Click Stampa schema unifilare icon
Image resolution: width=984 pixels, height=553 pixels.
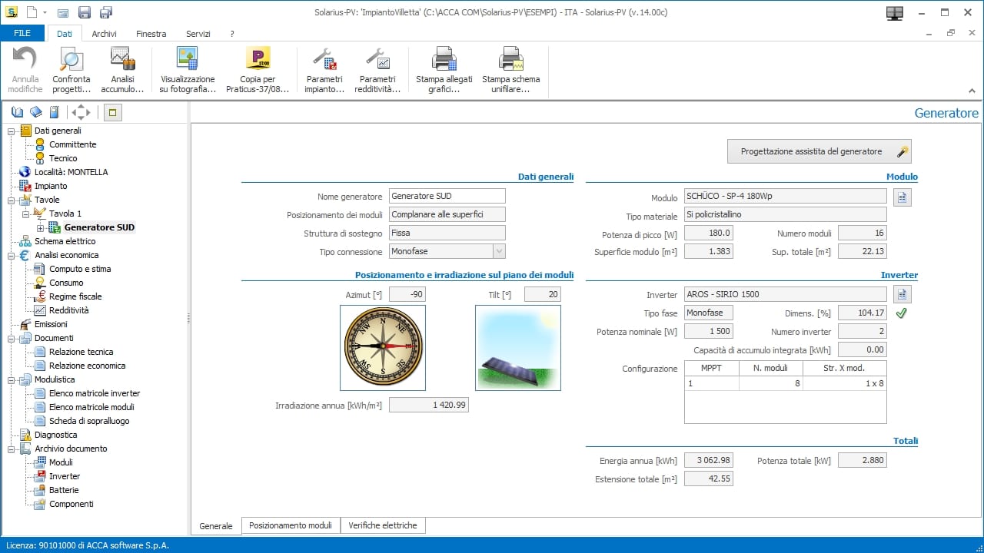point(510,59)
